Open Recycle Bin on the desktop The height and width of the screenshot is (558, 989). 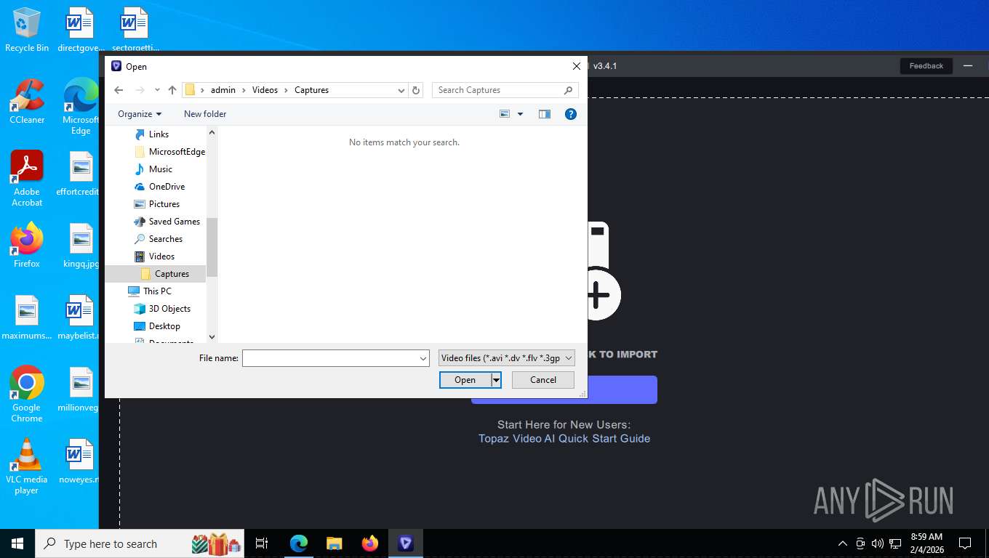click(27, 31)
